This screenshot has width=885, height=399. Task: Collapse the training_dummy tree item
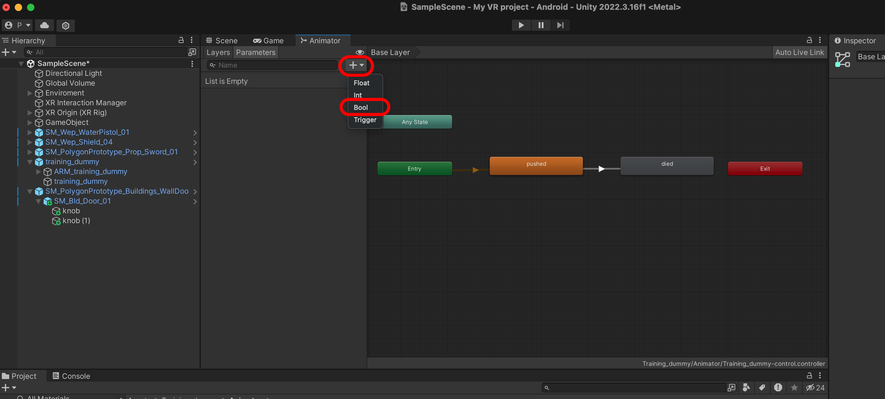pyautogui.click(x=30, y=162)
